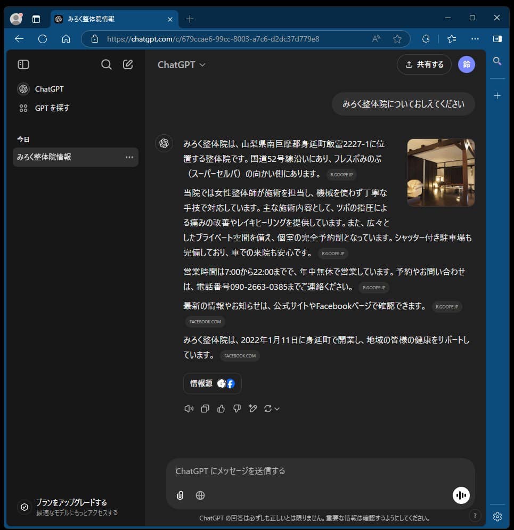Viewport: 514px width, 530px height.
Task: Click the user message bubble text
Action: (403, 104)
